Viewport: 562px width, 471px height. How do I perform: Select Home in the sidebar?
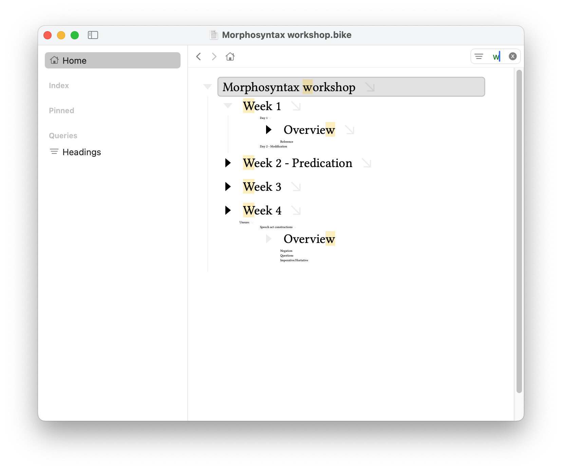pyautogui.click(x=112, y=61)
